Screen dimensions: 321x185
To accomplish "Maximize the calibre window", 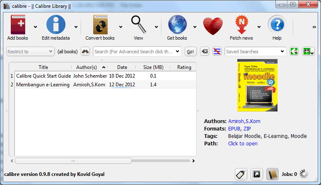I will (x=293, y=4).
